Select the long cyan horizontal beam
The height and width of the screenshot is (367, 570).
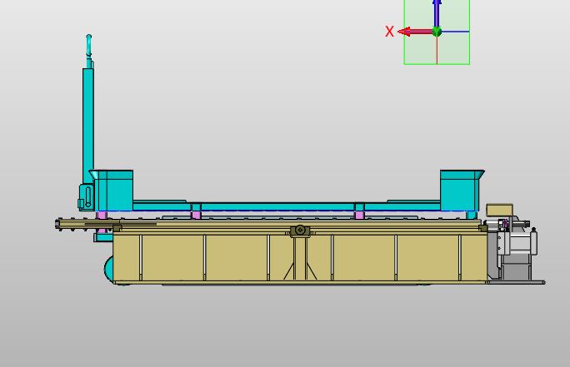pyautogui.click(x=287, y=207)
